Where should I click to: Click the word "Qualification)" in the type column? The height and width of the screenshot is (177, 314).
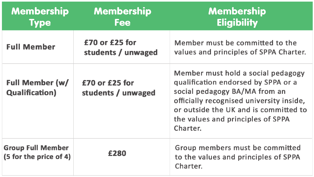[31, 93]
